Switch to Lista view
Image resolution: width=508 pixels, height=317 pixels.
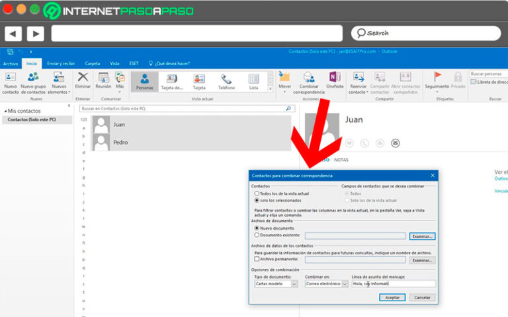[253, 81]
